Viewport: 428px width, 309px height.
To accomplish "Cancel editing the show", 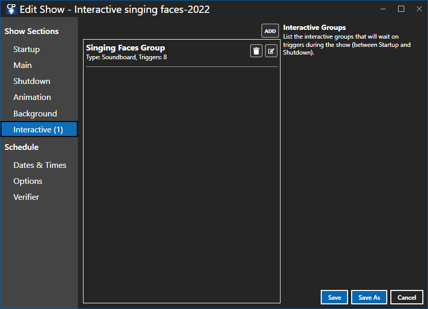I will 407,297.
